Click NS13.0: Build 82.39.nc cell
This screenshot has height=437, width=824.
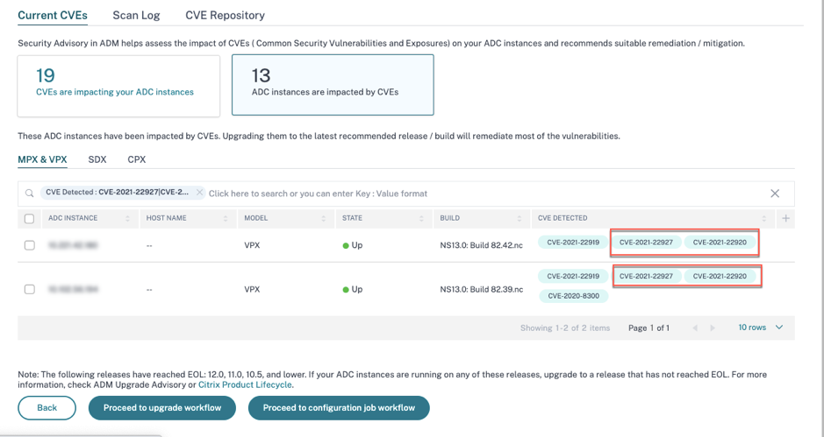tap(482, 289)
